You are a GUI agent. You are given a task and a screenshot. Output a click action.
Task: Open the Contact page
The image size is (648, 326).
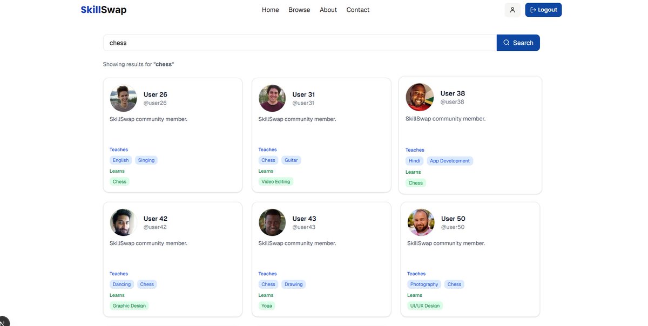[x=358, y=9]
